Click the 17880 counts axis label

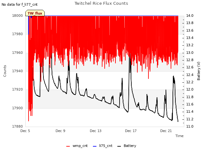tap(17, 127)
